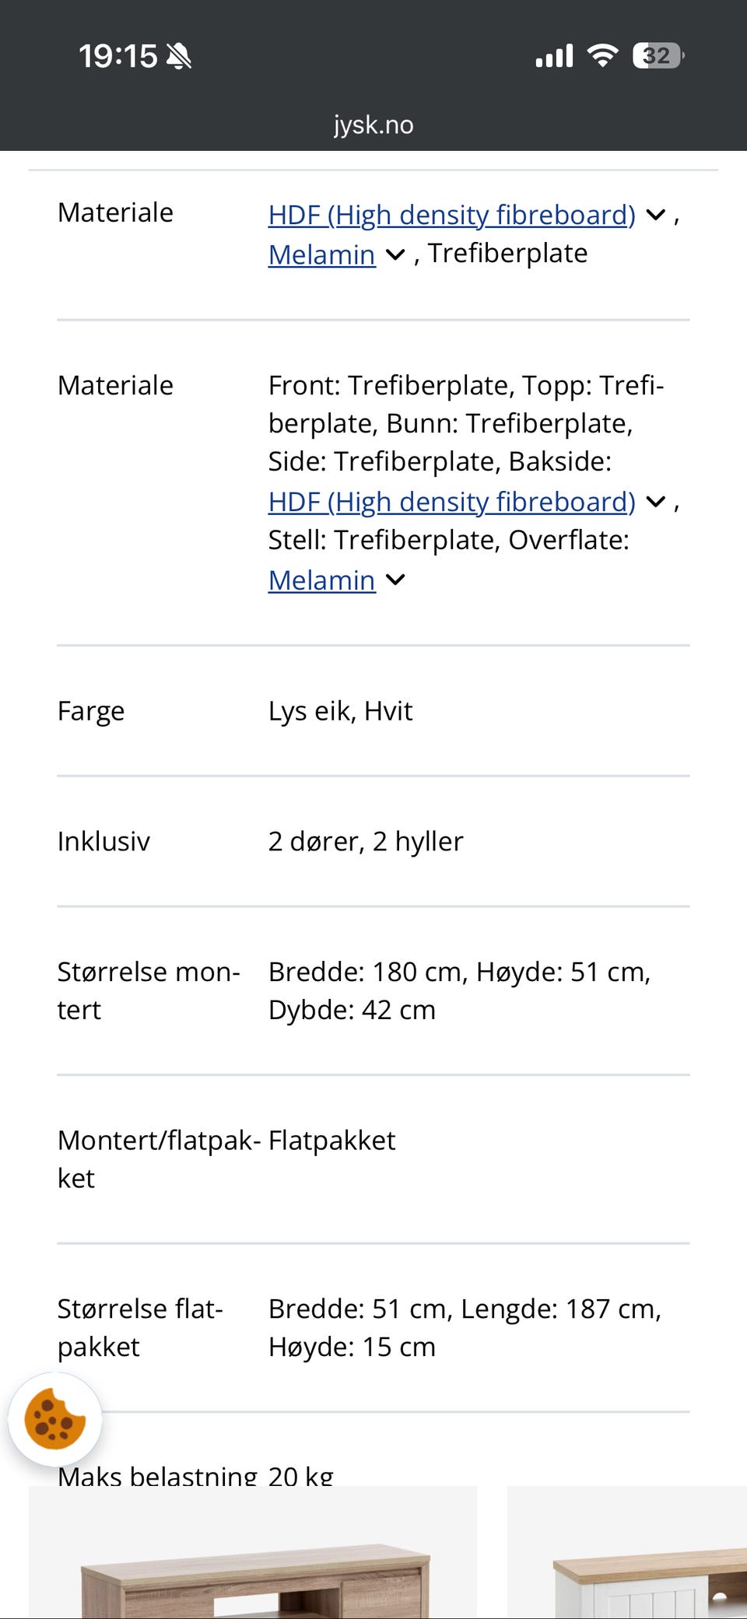Open the HDF (High density fibreboard) link
This screenshot has height=1619, width=747.
point(451,215)
